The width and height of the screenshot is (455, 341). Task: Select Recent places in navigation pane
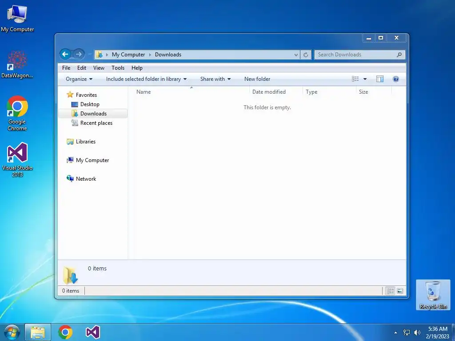(96, 123)
